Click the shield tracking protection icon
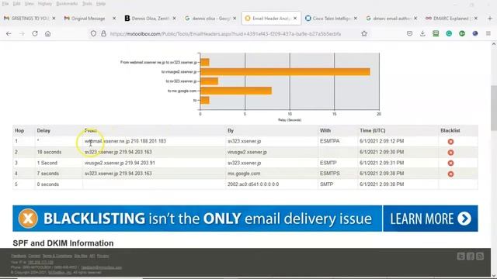Viewport: 497px width, 279px height. click(x=93, y=33)
